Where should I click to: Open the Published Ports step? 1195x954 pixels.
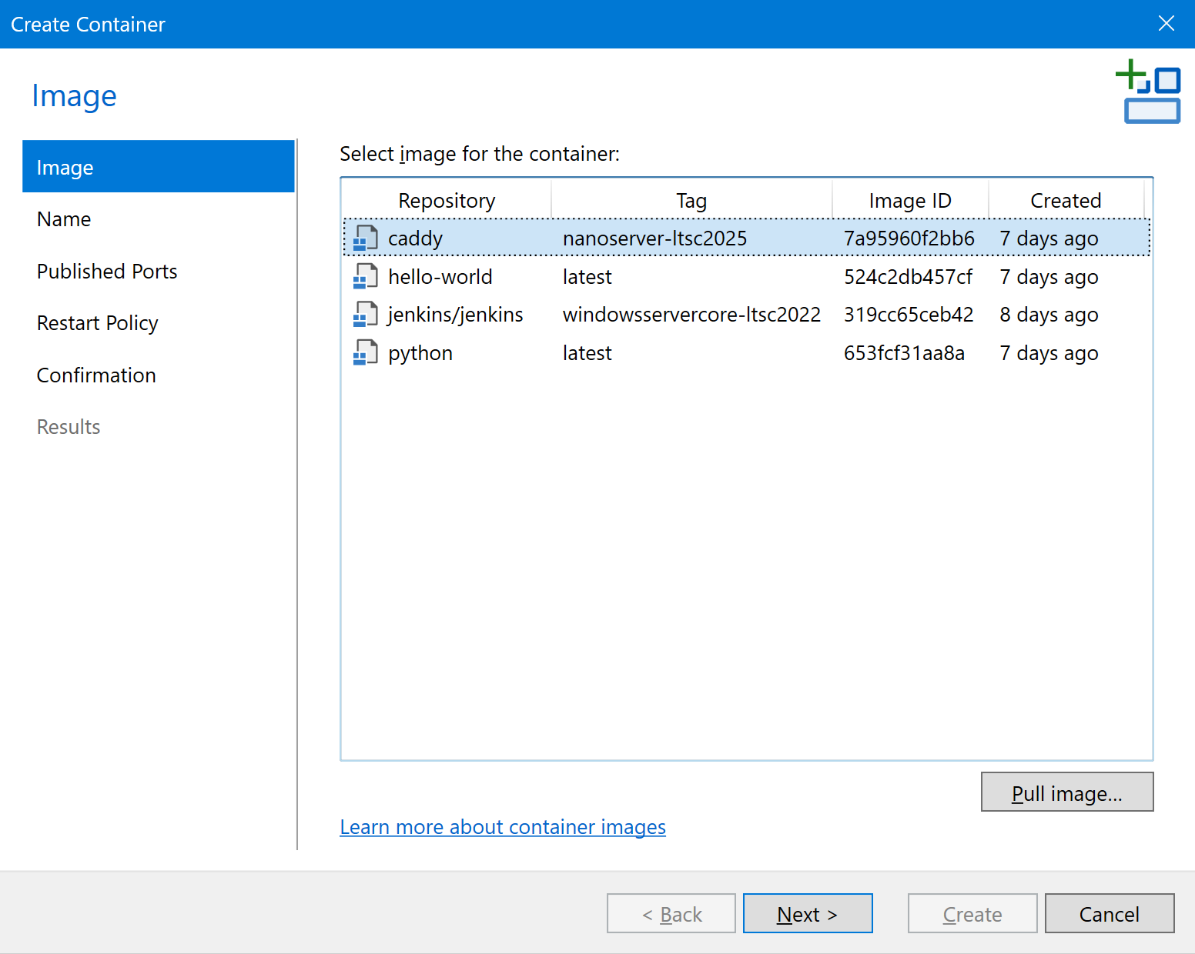(107, 272)
